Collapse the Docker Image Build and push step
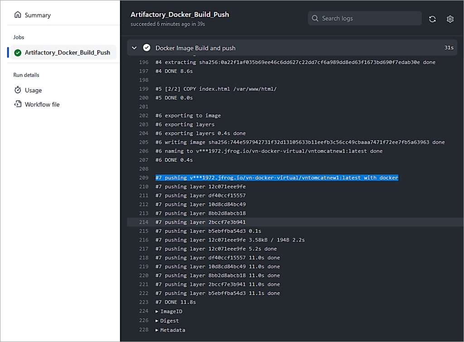Screen dimensions: 464x342 (x=134, y=47)
